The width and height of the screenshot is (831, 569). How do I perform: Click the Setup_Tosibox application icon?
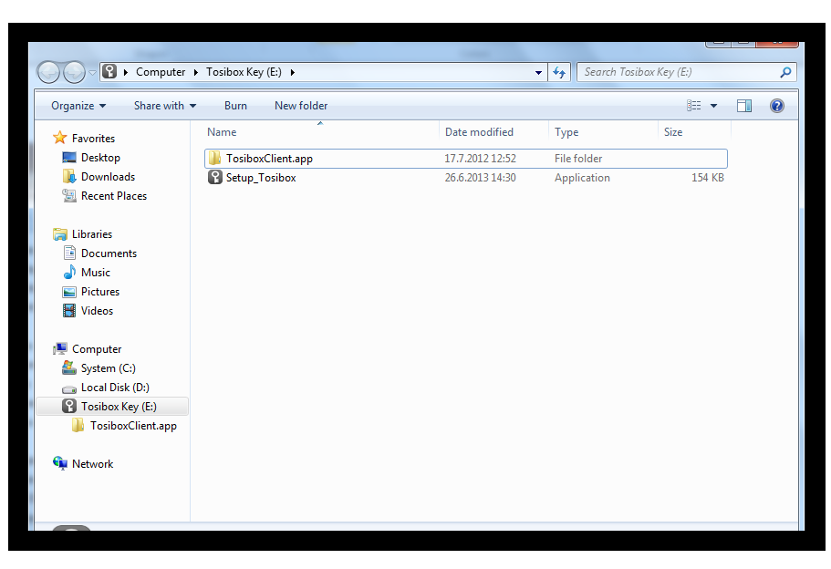click(x=214, y=177)
